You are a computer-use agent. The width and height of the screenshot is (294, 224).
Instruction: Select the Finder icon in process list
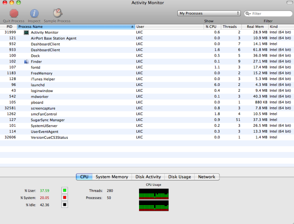tap(26, 62)
